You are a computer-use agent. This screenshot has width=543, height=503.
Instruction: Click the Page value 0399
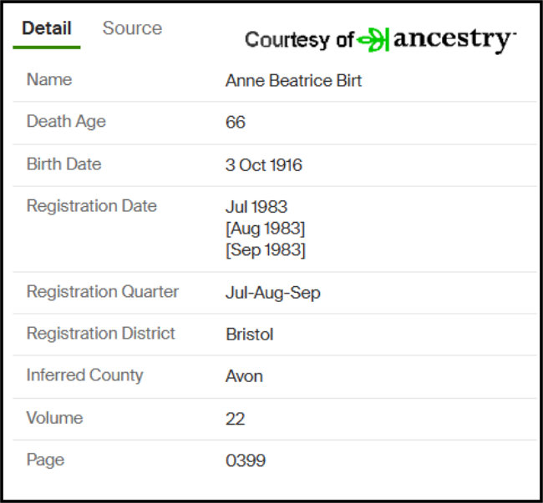tap(246, 460)
